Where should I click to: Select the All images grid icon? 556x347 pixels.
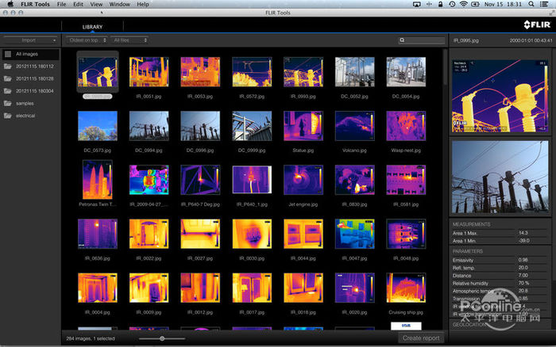point(7,54)
